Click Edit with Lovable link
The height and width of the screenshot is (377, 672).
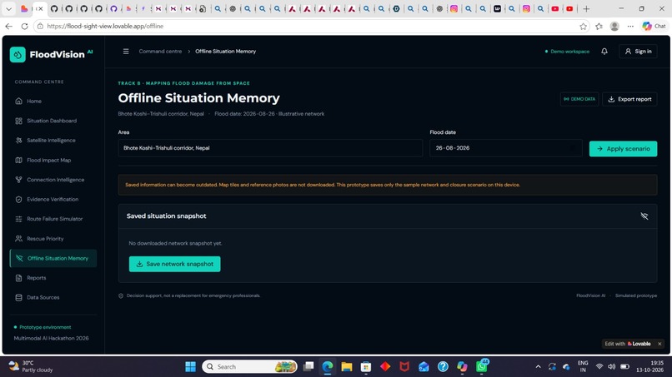pos(628,344)
